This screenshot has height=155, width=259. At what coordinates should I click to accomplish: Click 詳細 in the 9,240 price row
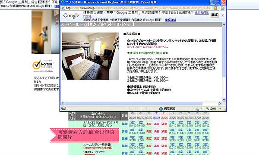(x=125, y=139)
